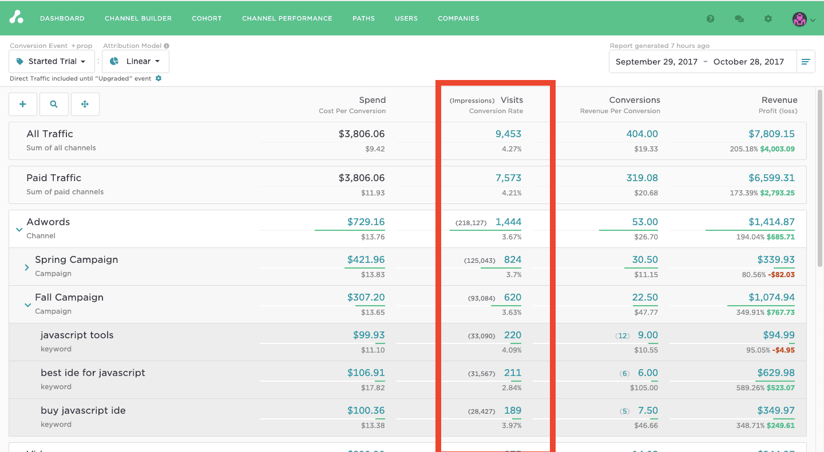Click the Adwords spend value $729.16
This screenshot has height=452, width=824.
click(x=366, y=222)
